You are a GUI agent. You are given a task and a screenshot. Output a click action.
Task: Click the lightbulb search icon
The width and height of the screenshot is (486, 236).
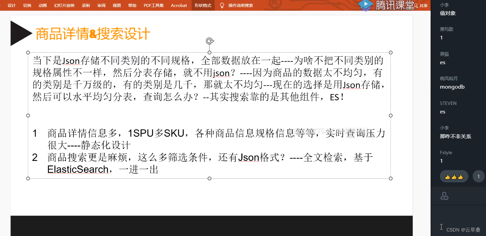(222, 5)
